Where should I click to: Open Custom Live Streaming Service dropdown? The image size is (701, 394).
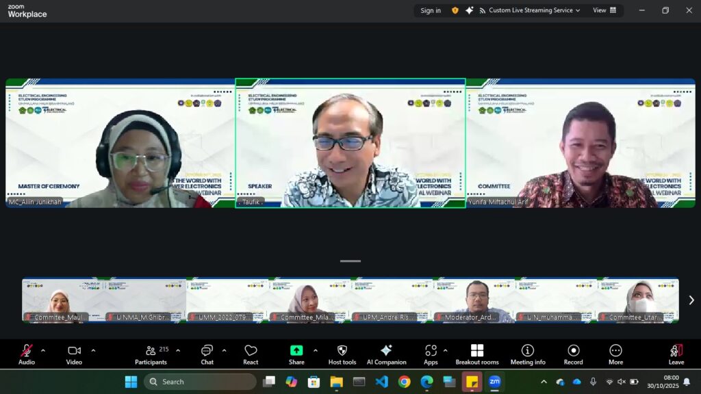(529, 10)
